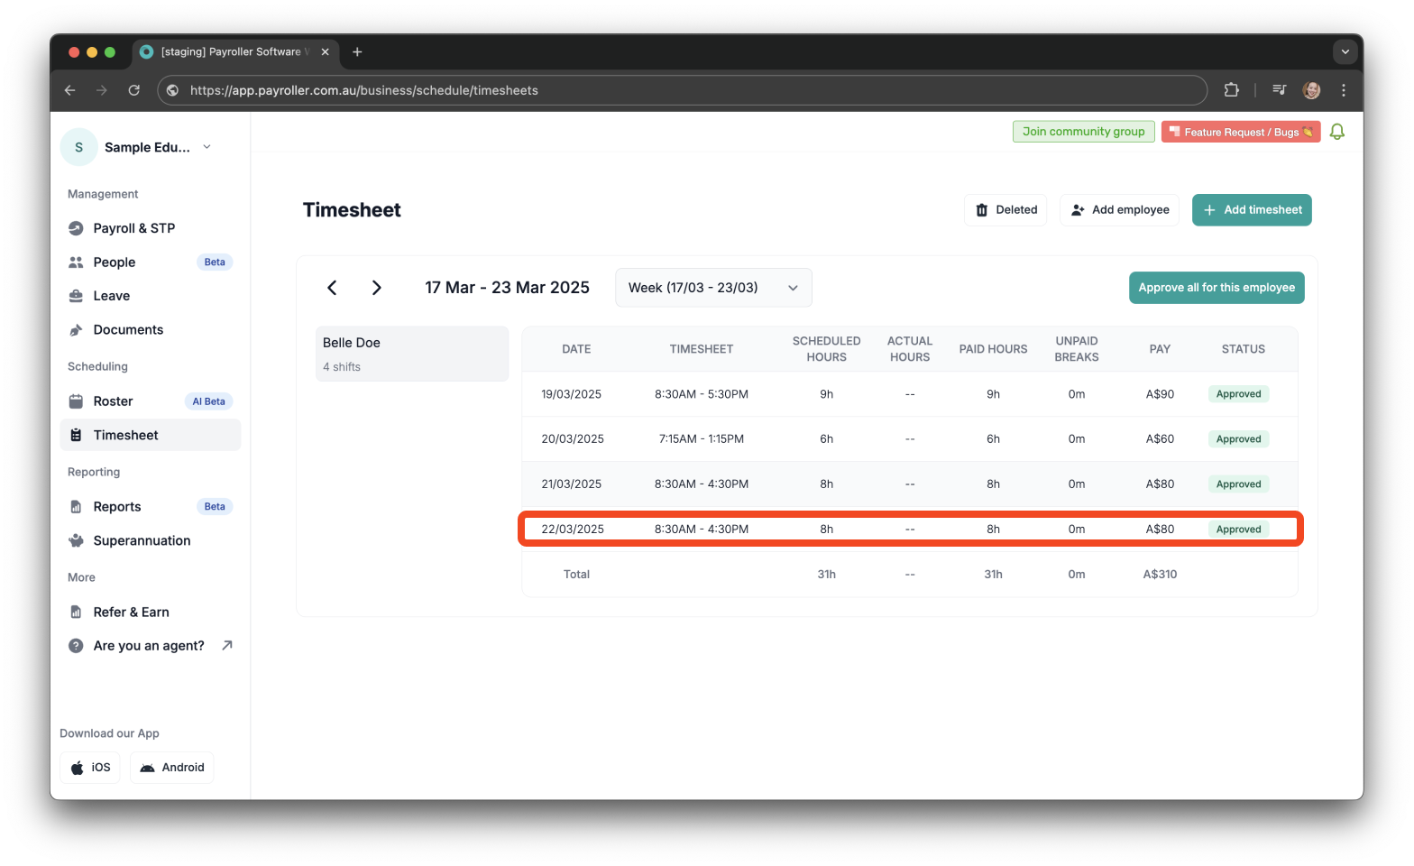The width and height of the screenshot is (1414, 866).
Task: Select employee Belle Doe
Action: click(x=412, y=354)
